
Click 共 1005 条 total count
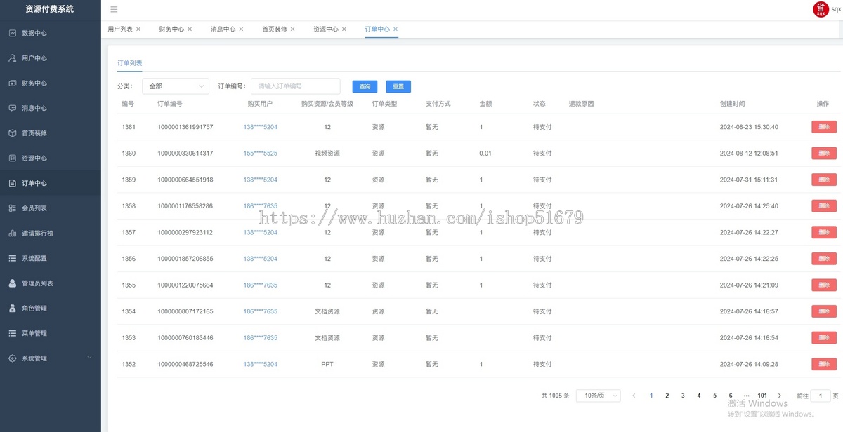tap(555, 396)
